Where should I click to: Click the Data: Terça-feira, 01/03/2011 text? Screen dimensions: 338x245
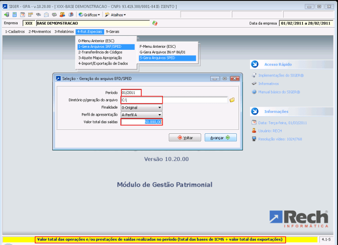pos(282,123)
